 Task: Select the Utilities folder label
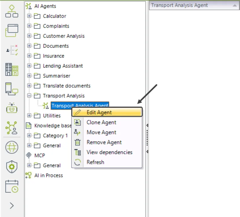(x=52, y=116)
